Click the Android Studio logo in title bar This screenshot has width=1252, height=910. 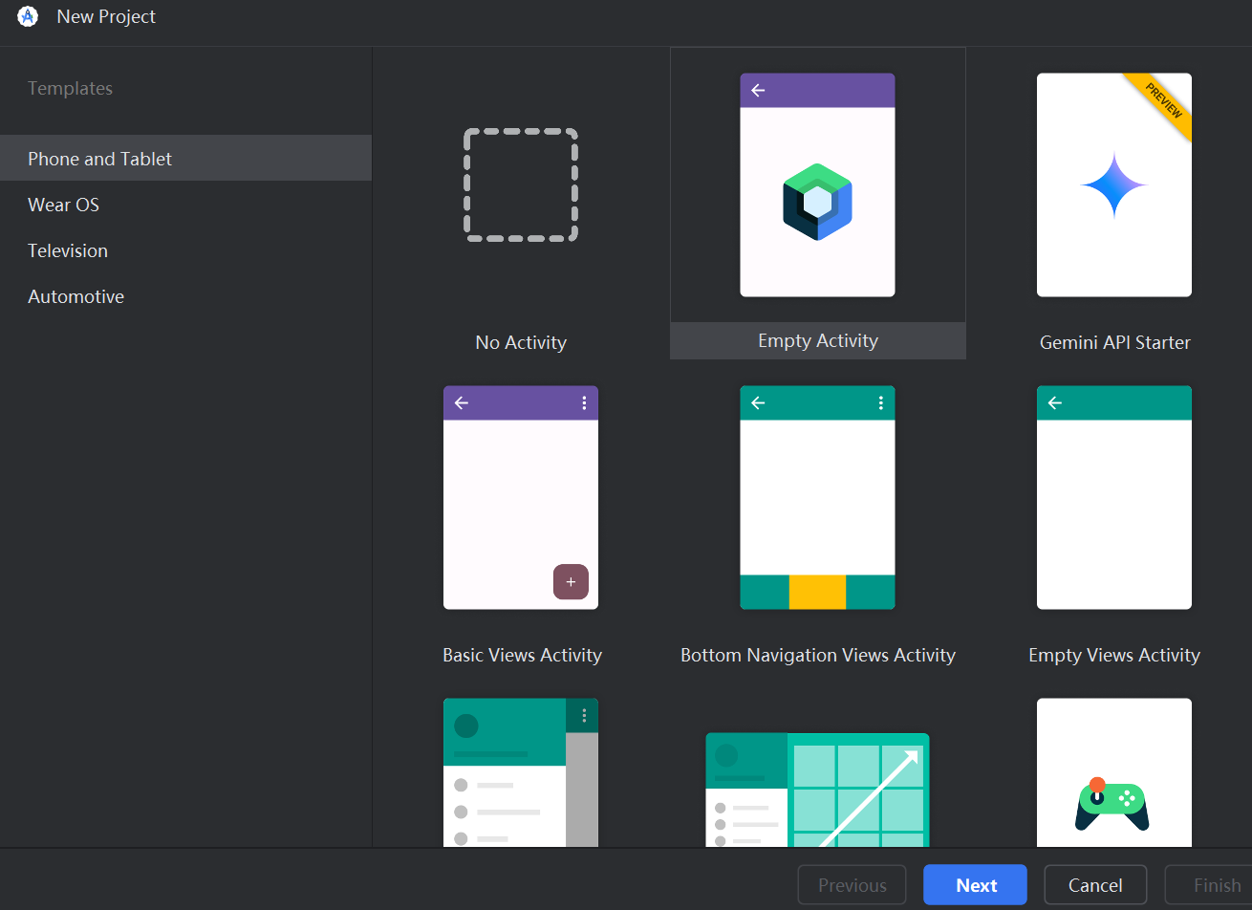tap(27, 16)
